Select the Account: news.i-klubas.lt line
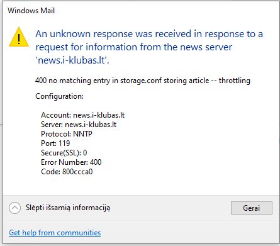Image resolution: width=280 pixels, height=246 pixels. 83,115
